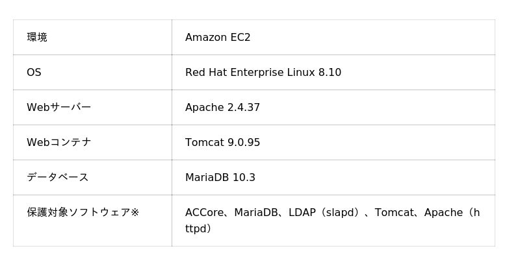Screen dimensions: 520x266
Task: Click the word Apache in Webサーバー row
Action: coord(204,108)
